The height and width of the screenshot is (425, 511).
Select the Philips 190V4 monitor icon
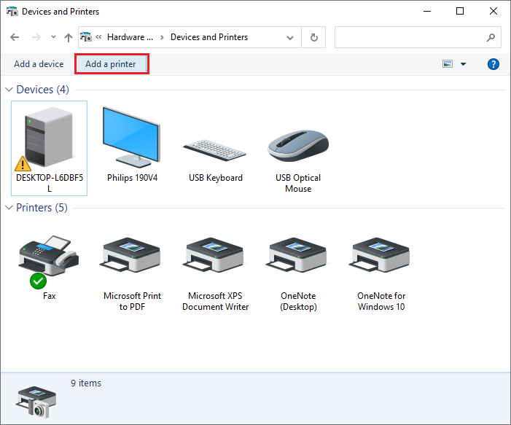click(132, 137)
